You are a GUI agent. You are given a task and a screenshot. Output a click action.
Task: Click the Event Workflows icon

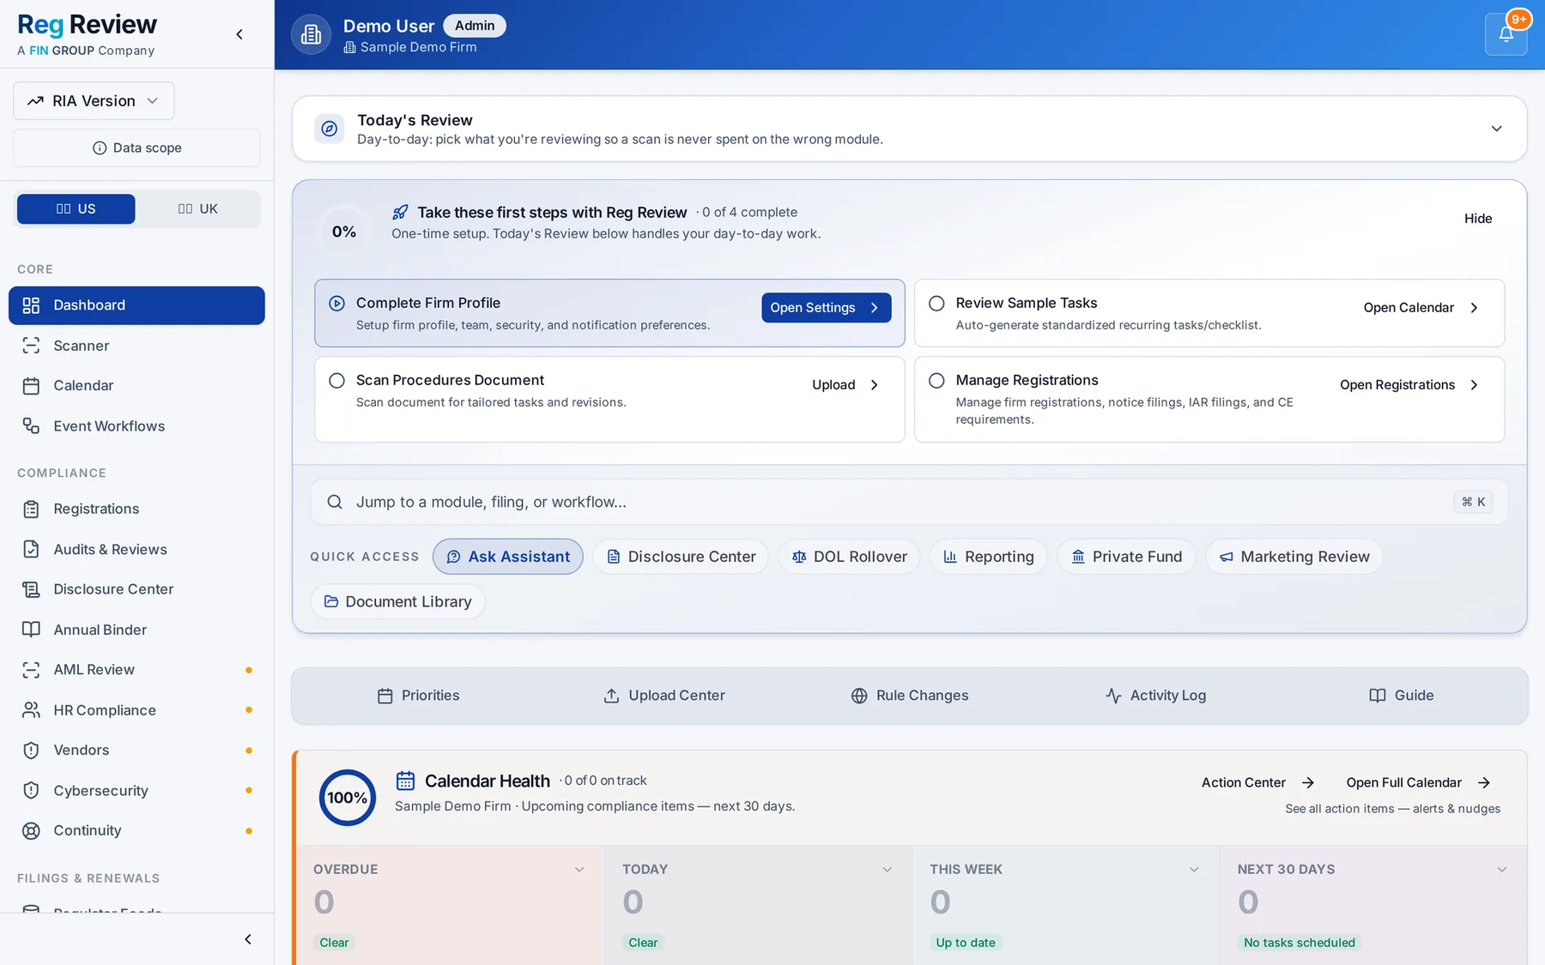(x=31, y=426)
